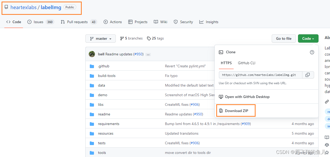The width and height of the screenshot is (330, 157).
Task: Open the Wiki tab
Action: click(x=161, y=22)
